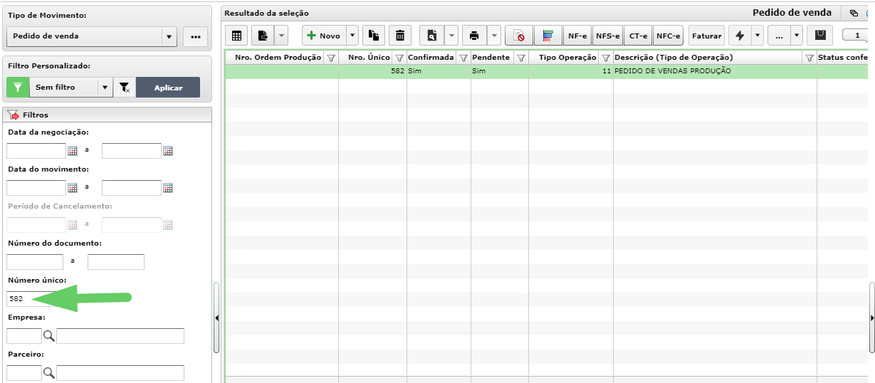This screenshot has width=875, height=383.
Task: Click the Faturar button
Action: (706, 36)
